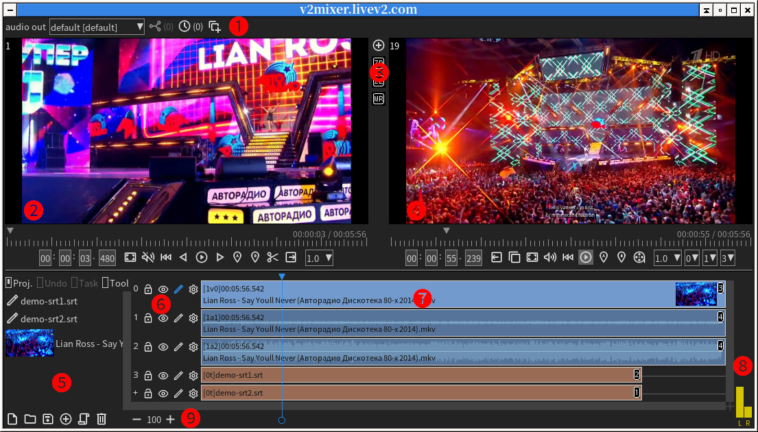Viewport: 758px width, 432px height.
Task: Open the 1.0 speed dropdown under left preview
Action: click(x=319, y=258)
